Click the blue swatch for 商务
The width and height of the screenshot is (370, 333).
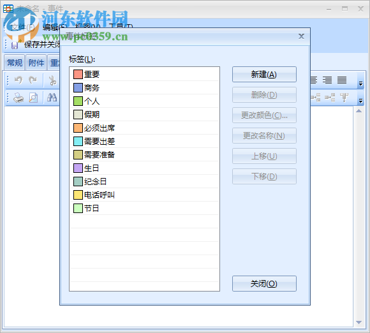click(x=78, y=87)
